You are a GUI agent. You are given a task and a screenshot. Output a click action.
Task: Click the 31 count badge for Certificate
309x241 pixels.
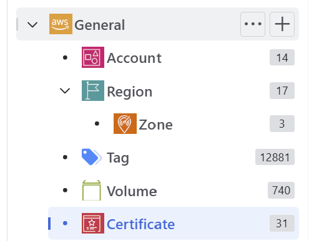(x=282, y=224)
